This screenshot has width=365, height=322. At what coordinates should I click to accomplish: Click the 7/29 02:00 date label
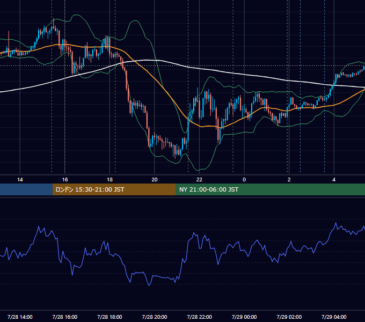coord(289,317)
